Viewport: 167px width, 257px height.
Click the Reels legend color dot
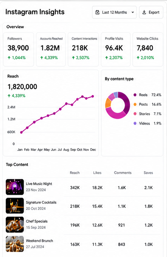[x=135, y=95]
